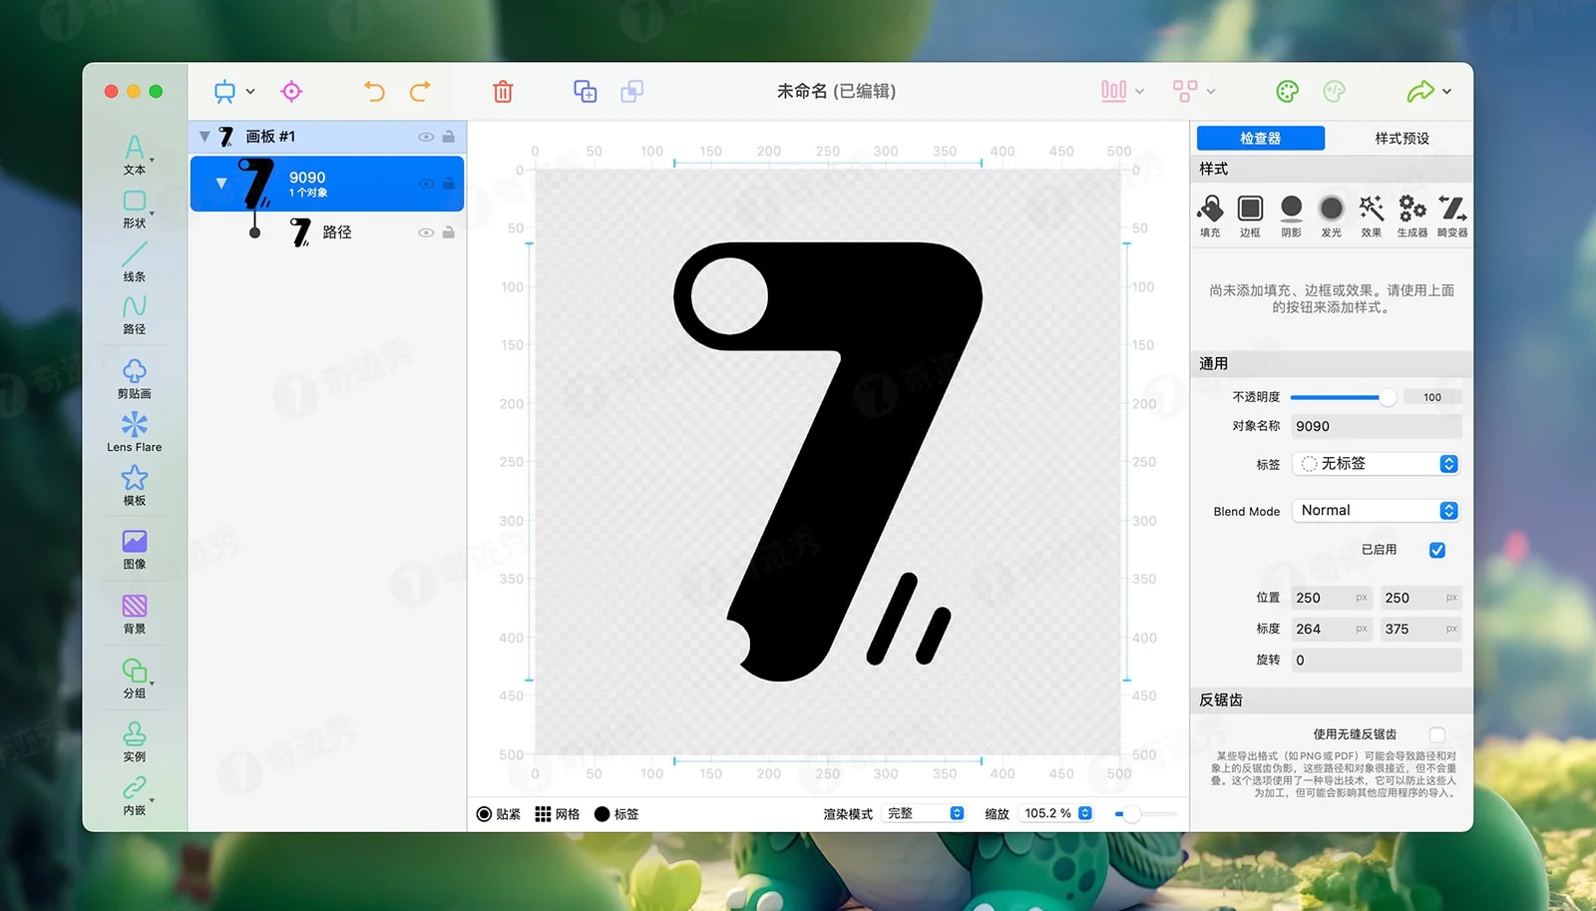
Task: Open the 发光 (Glow) style panel
Action: pos(1331,214)
